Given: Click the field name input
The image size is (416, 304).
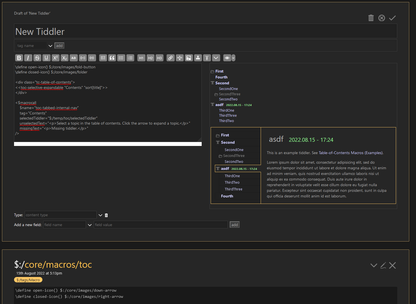Looking at the screenshot, I should (x=65, y=225).
